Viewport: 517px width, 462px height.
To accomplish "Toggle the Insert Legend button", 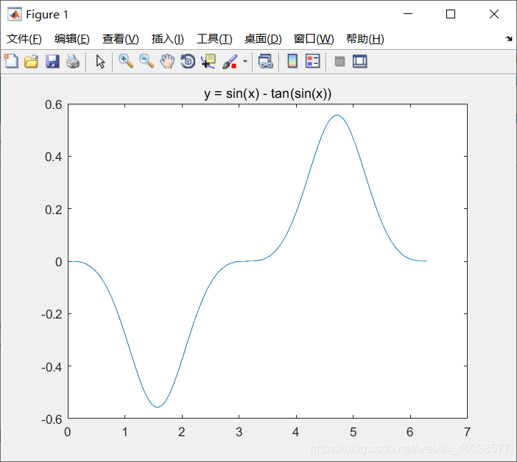I will point(313,62).
